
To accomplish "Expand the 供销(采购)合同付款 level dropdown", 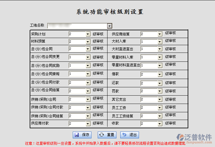I will [88, 108].
